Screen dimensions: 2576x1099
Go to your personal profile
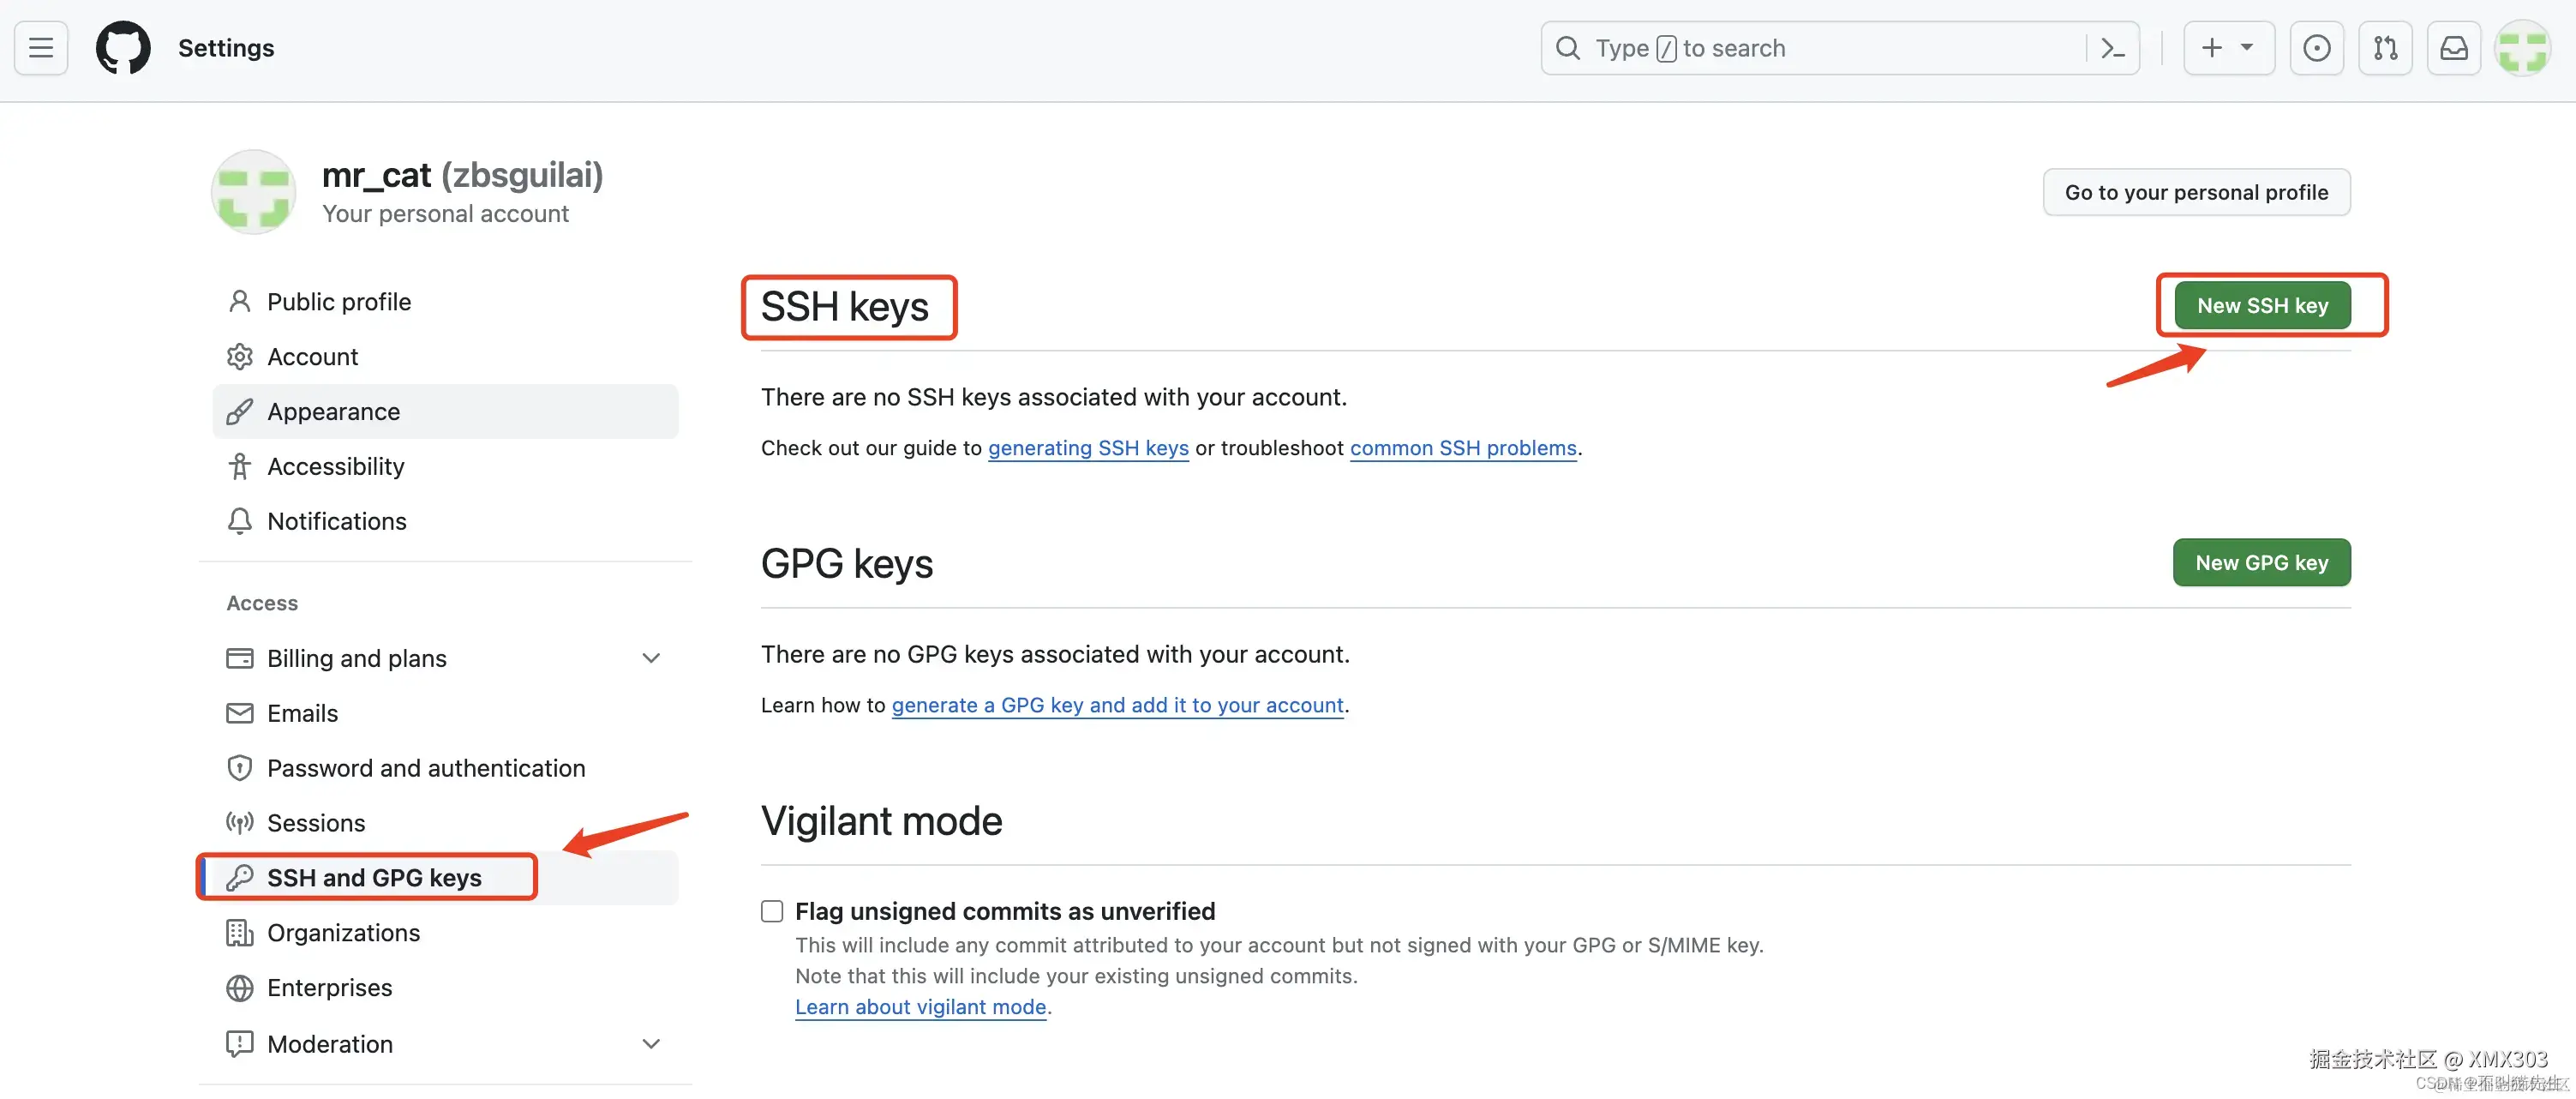pyautogui.click(x=2196, y=192)
